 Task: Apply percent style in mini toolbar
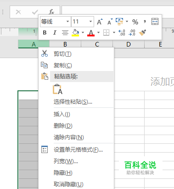[135, 22]
